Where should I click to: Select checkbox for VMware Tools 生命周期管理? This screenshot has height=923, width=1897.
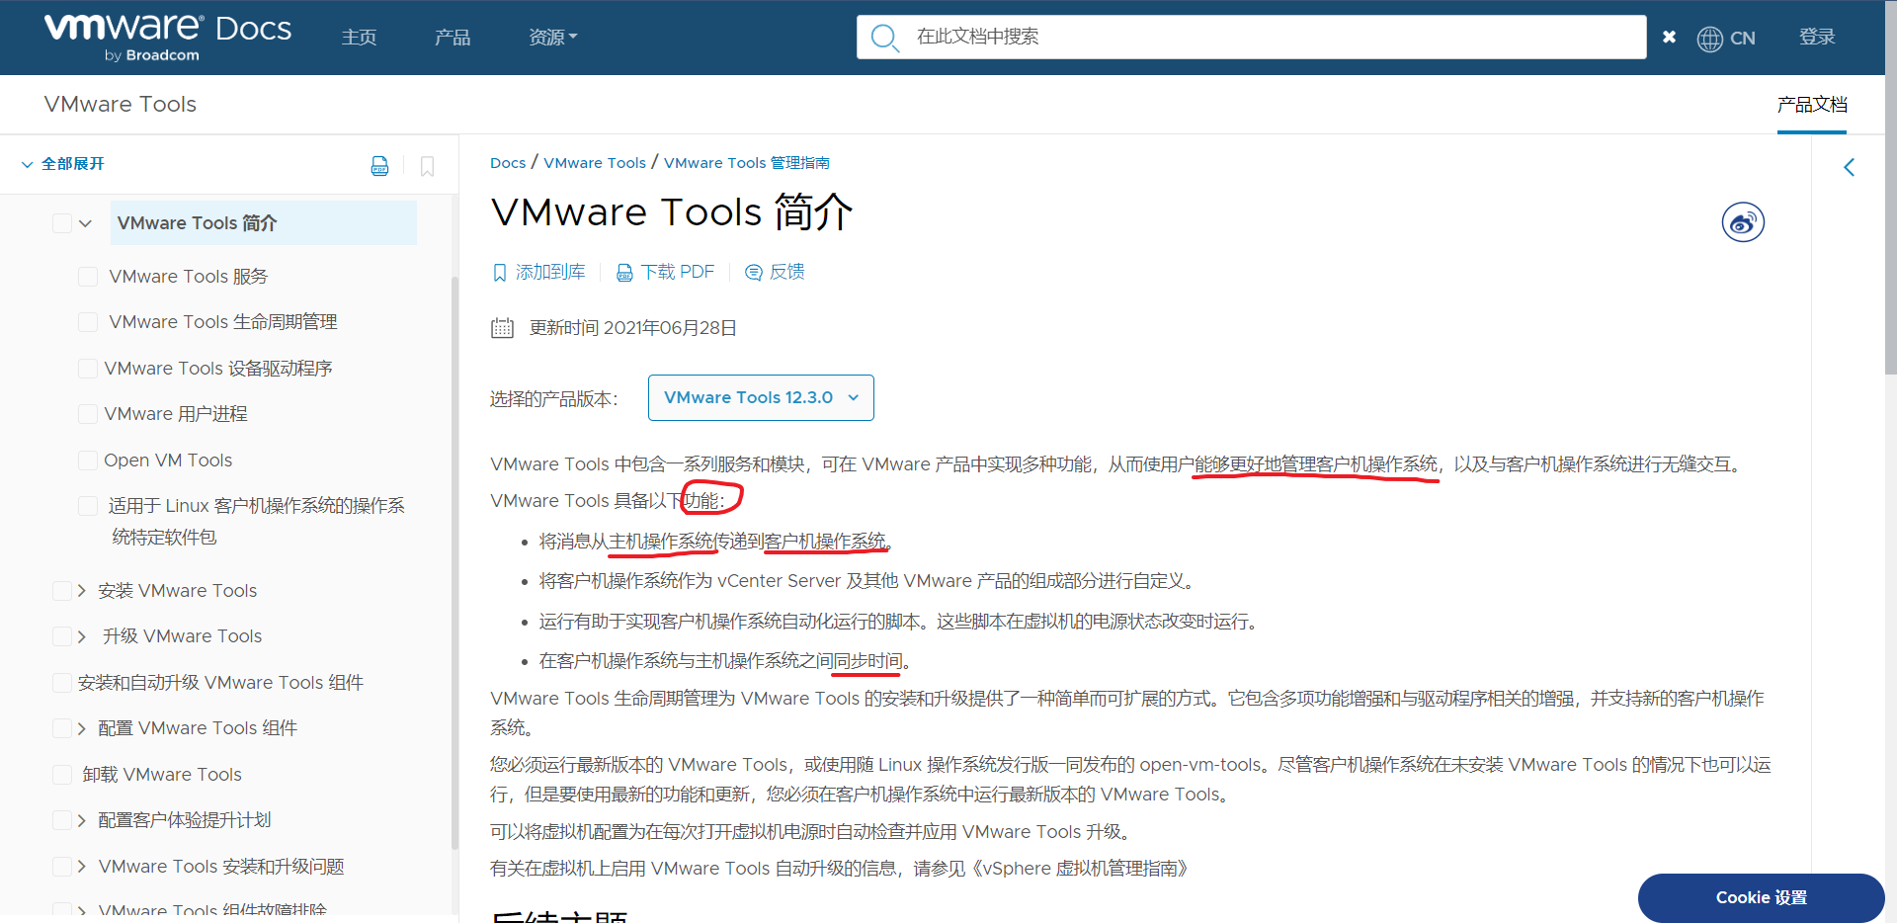tap(88, 322)
